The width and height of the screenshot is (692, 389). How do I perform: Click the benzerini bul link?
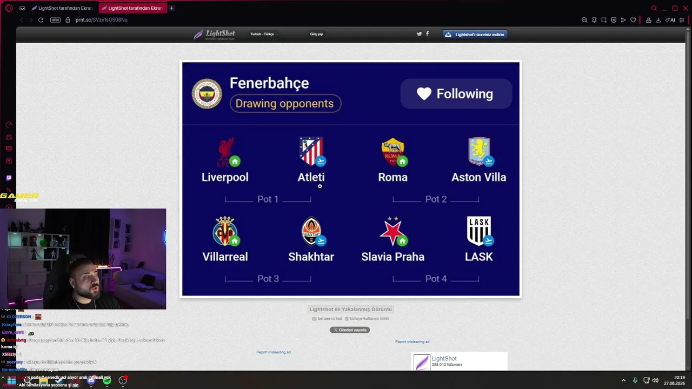[327, 319]
